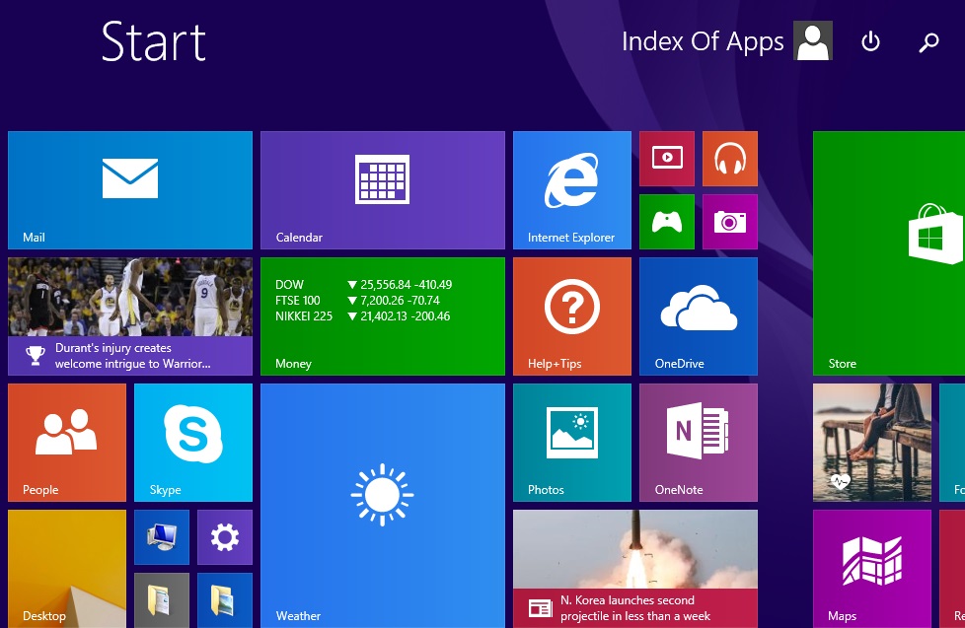
Task: Click the FTSE 100 value 7,200.26
Action: tap(381, 301)
